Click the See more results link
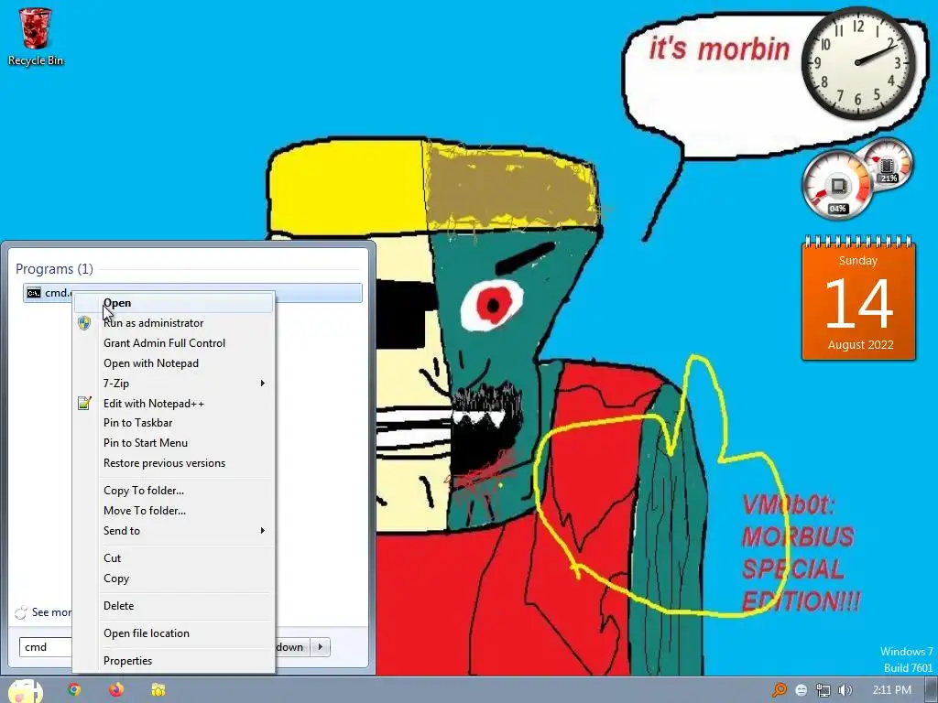938x703 pixels. (51, 612)
